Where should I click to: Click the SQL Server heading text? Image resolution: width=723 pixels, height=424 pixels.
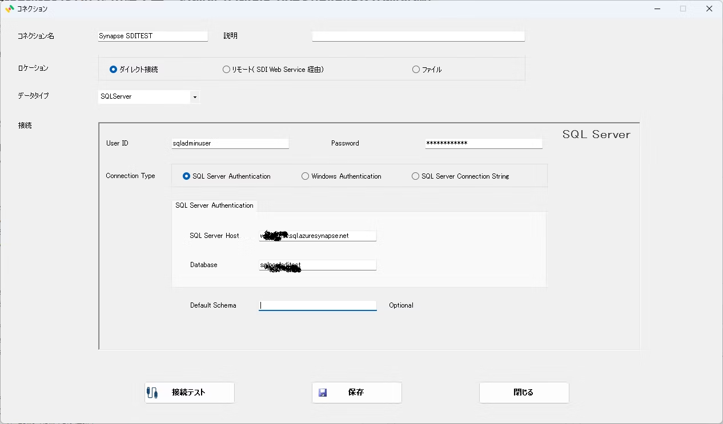[596, 135]
